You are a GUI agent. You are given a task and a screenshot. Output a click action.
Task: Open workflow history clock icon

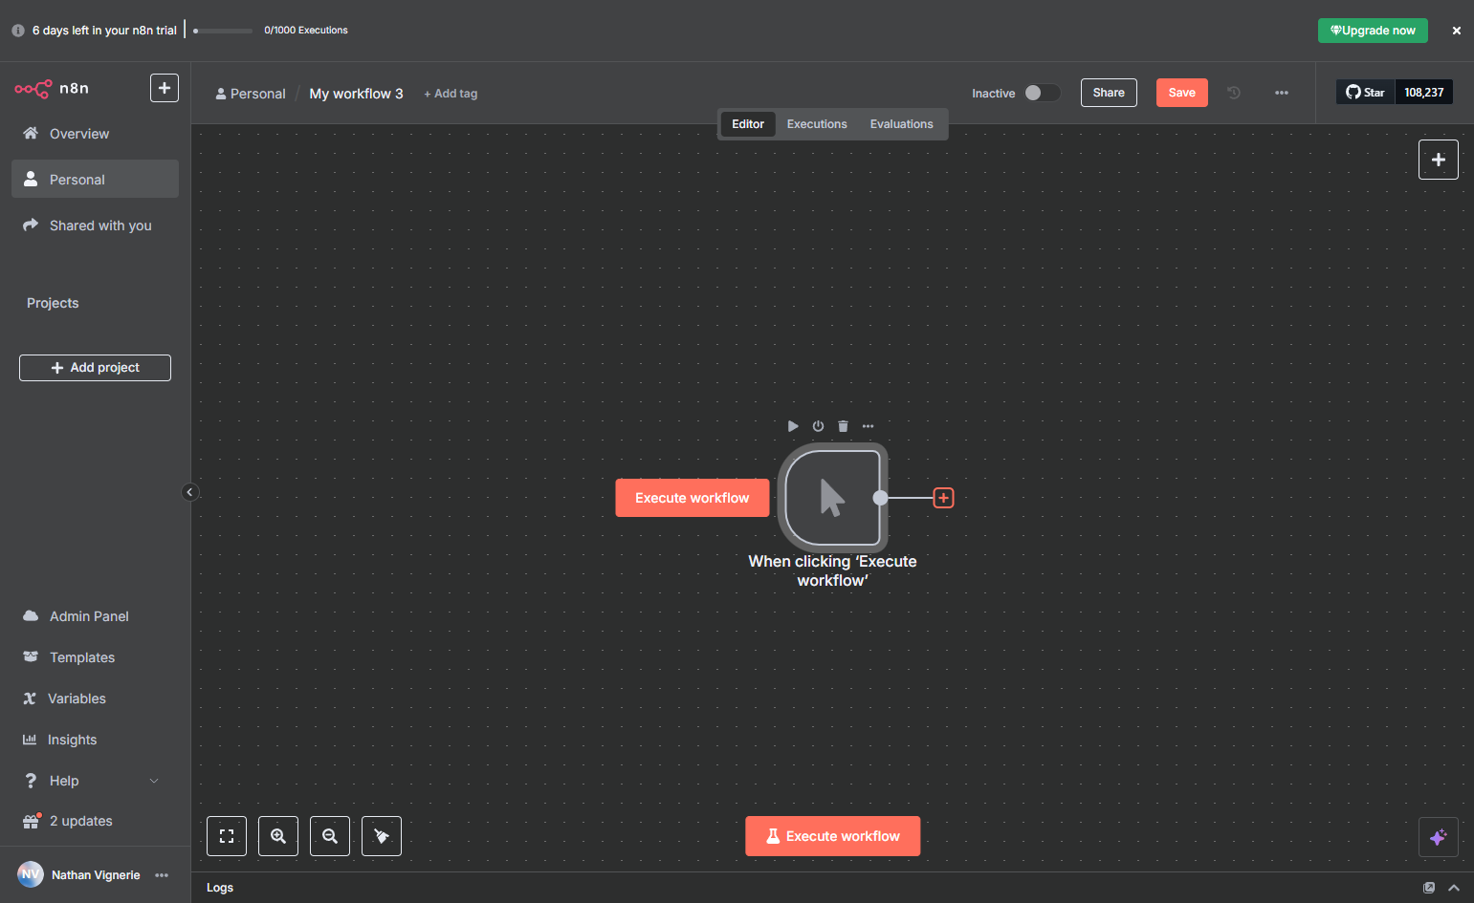(1234, 93)
